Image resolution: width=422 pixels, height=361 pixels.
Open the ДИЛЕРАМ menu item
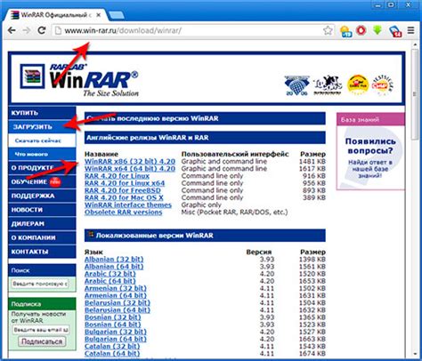point(42,224)
